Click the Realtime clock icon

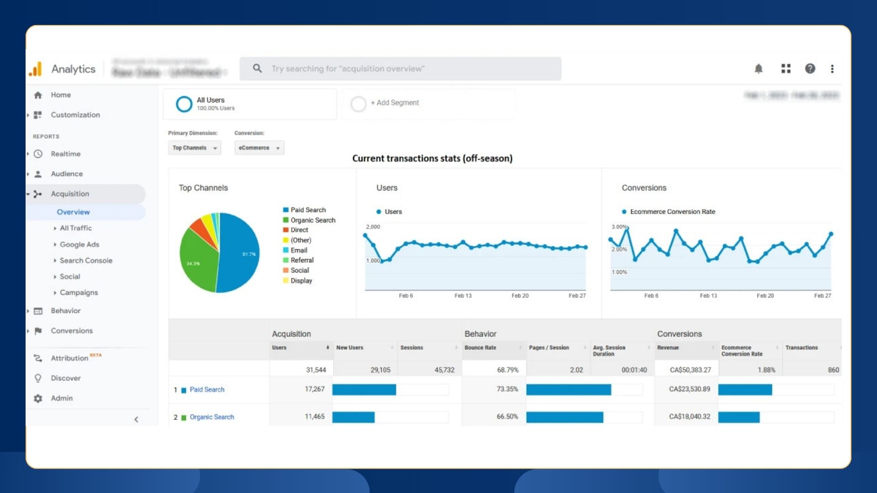coord(38,154)
